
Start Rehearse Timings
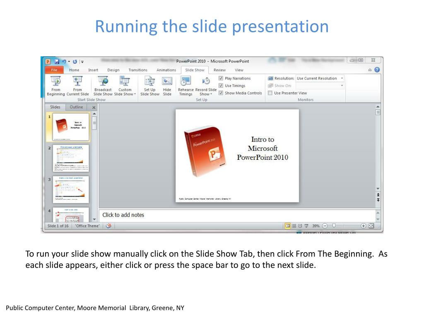[185, 86]
